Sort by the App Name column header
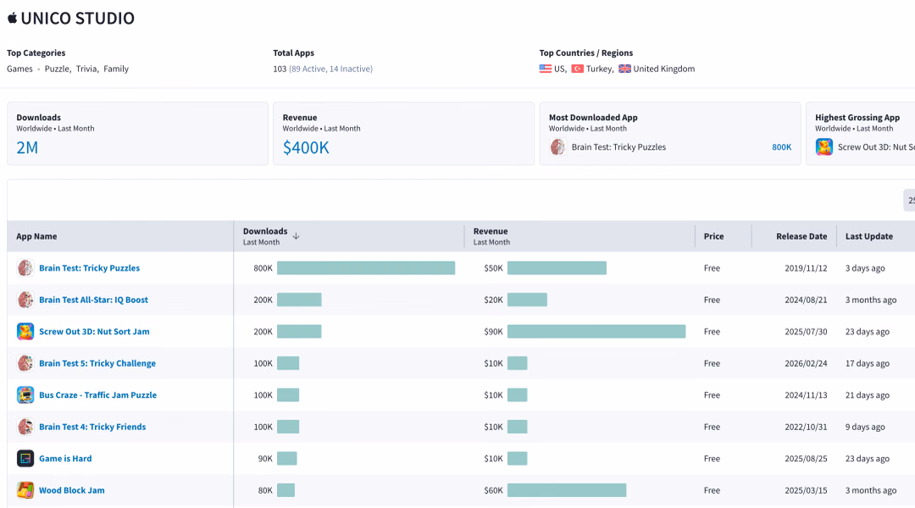Viewport: 915px width, 508px height. tap(36, 236)
